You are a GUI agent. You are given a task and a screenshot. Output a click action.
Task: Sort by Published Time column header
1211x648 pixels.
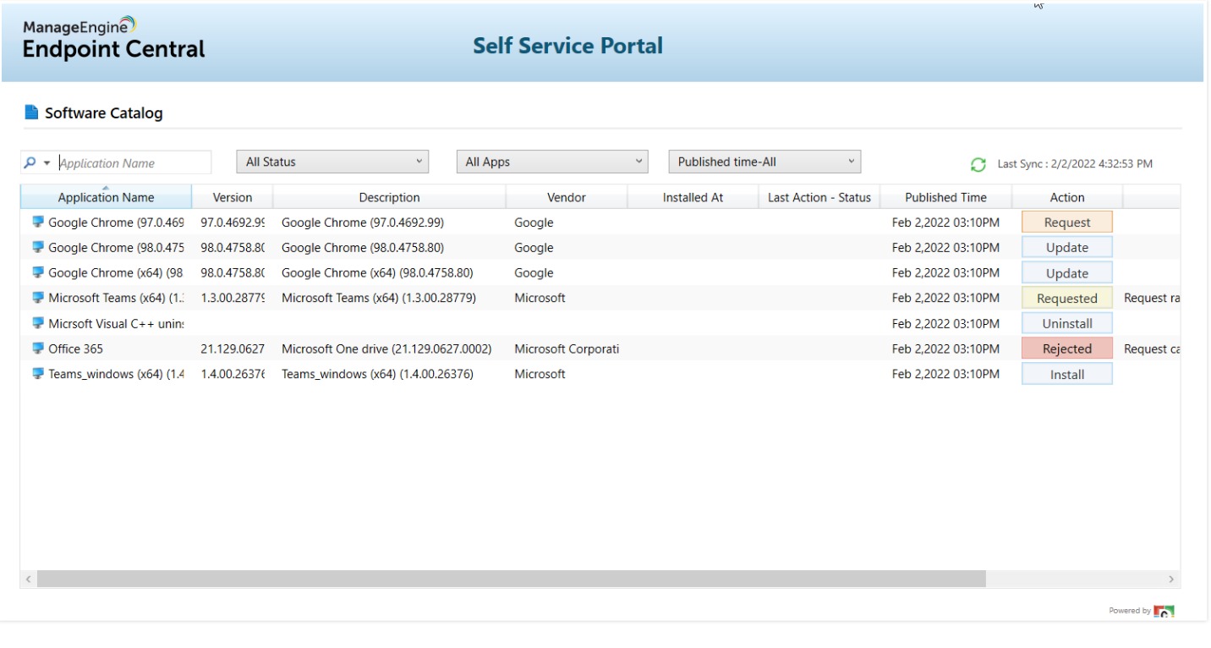946,197
